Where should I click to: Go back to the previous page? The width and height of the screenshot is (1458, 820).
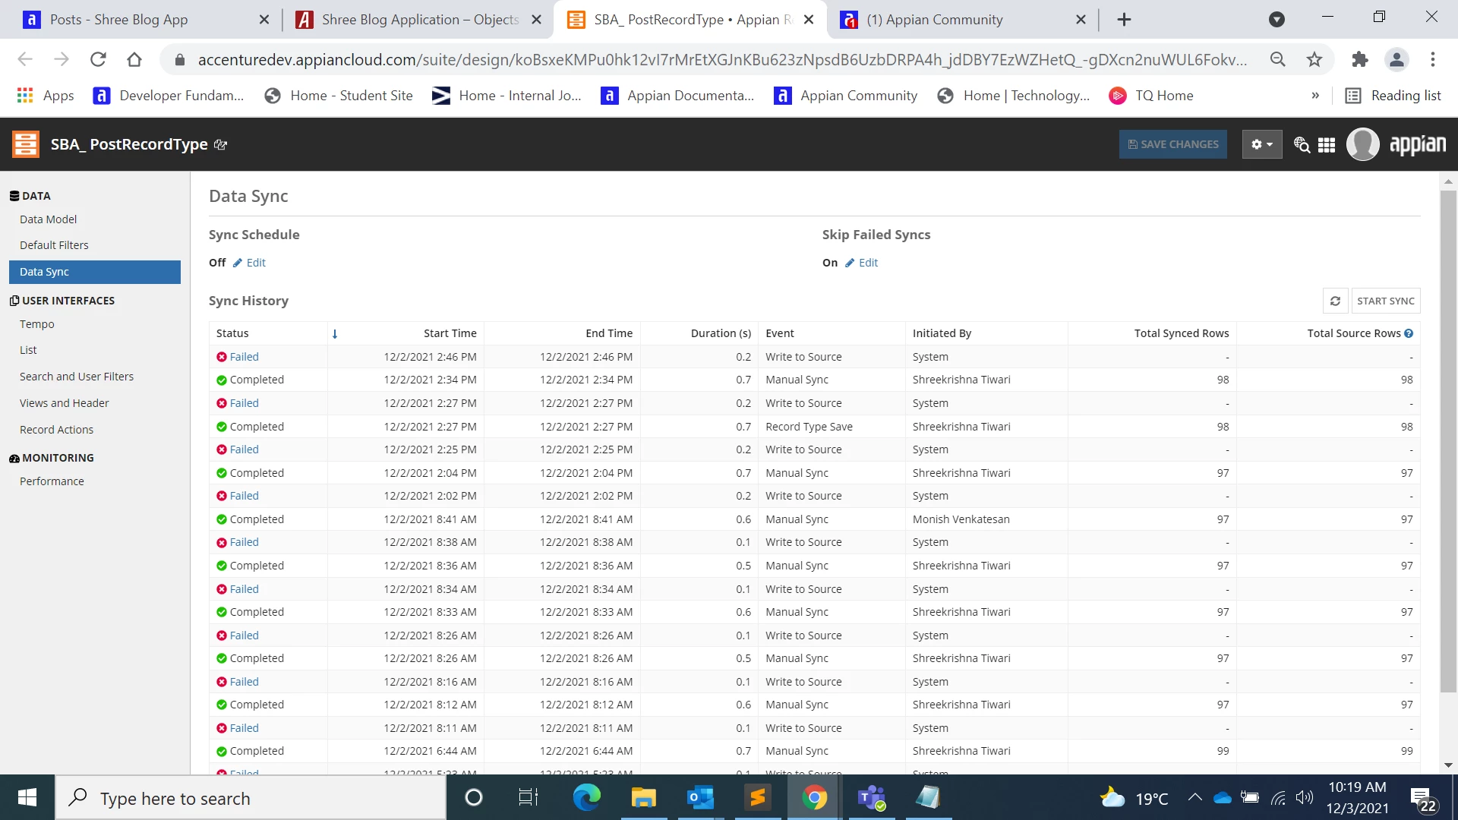point(25,59)
